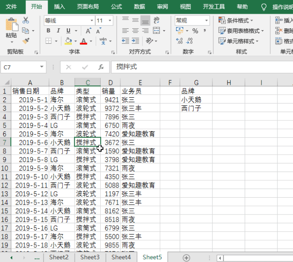The height and width of the screenshot is (262, 293).
Task: Align text to middle of cell
Action: point(136,20)
